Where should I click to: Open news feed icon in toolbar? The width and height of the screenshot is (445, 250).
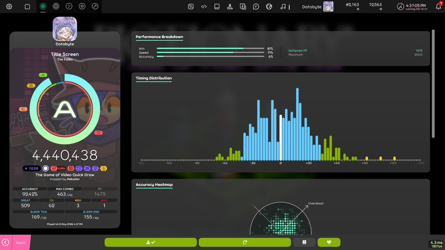191,6
